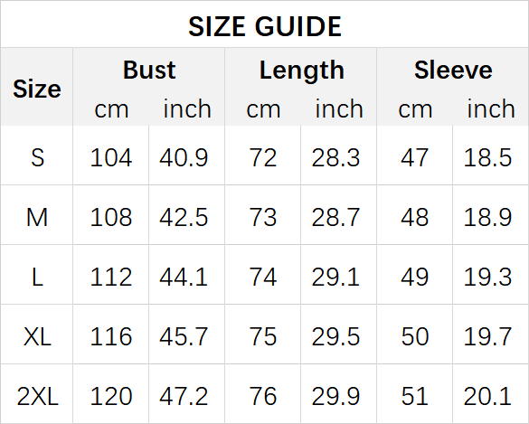Select the M size row label
Screen dimensions: 529x424
click(37, 217)
